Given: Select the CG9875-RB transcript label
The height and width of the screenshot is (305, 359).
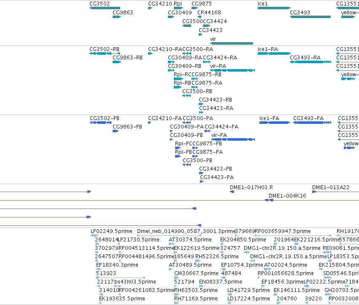Looking at the screenshot, I should click(207, 75).
